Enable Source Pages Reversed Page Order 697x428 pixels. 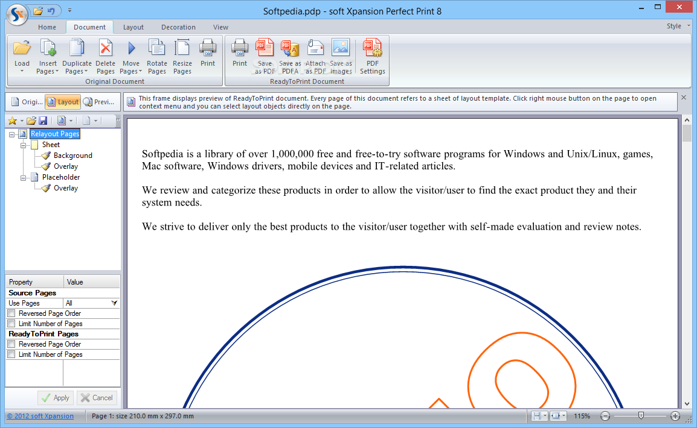tap(11, 313)
